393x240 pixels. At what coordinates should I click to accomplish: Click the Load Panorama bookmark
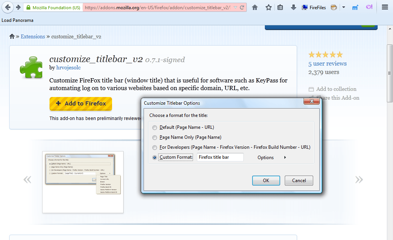click(x=17, y=20)
